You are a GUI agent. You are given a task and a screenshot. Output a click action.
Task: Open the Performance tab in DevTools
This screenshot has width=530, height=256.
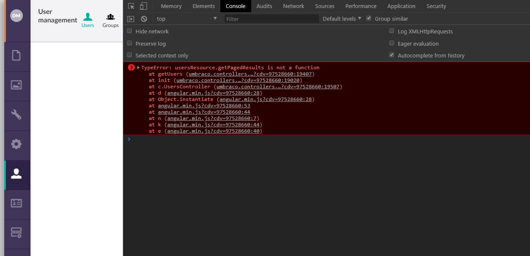(x=361, y=6)
